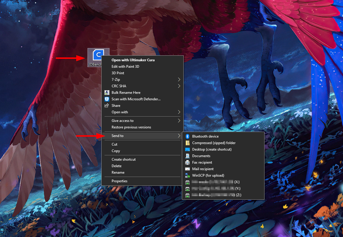Cut the selected file
The height and width of the screenshot is (237, 343).
(142, 144)
